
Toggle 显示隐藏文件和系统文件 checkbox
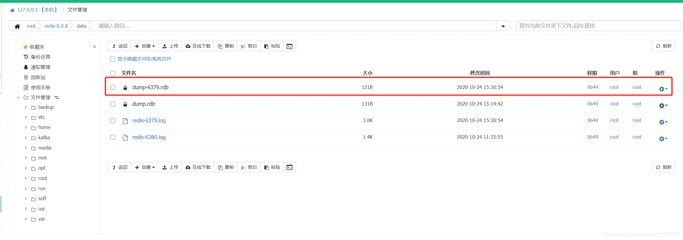pyautogui.click(x=112, y=59)
